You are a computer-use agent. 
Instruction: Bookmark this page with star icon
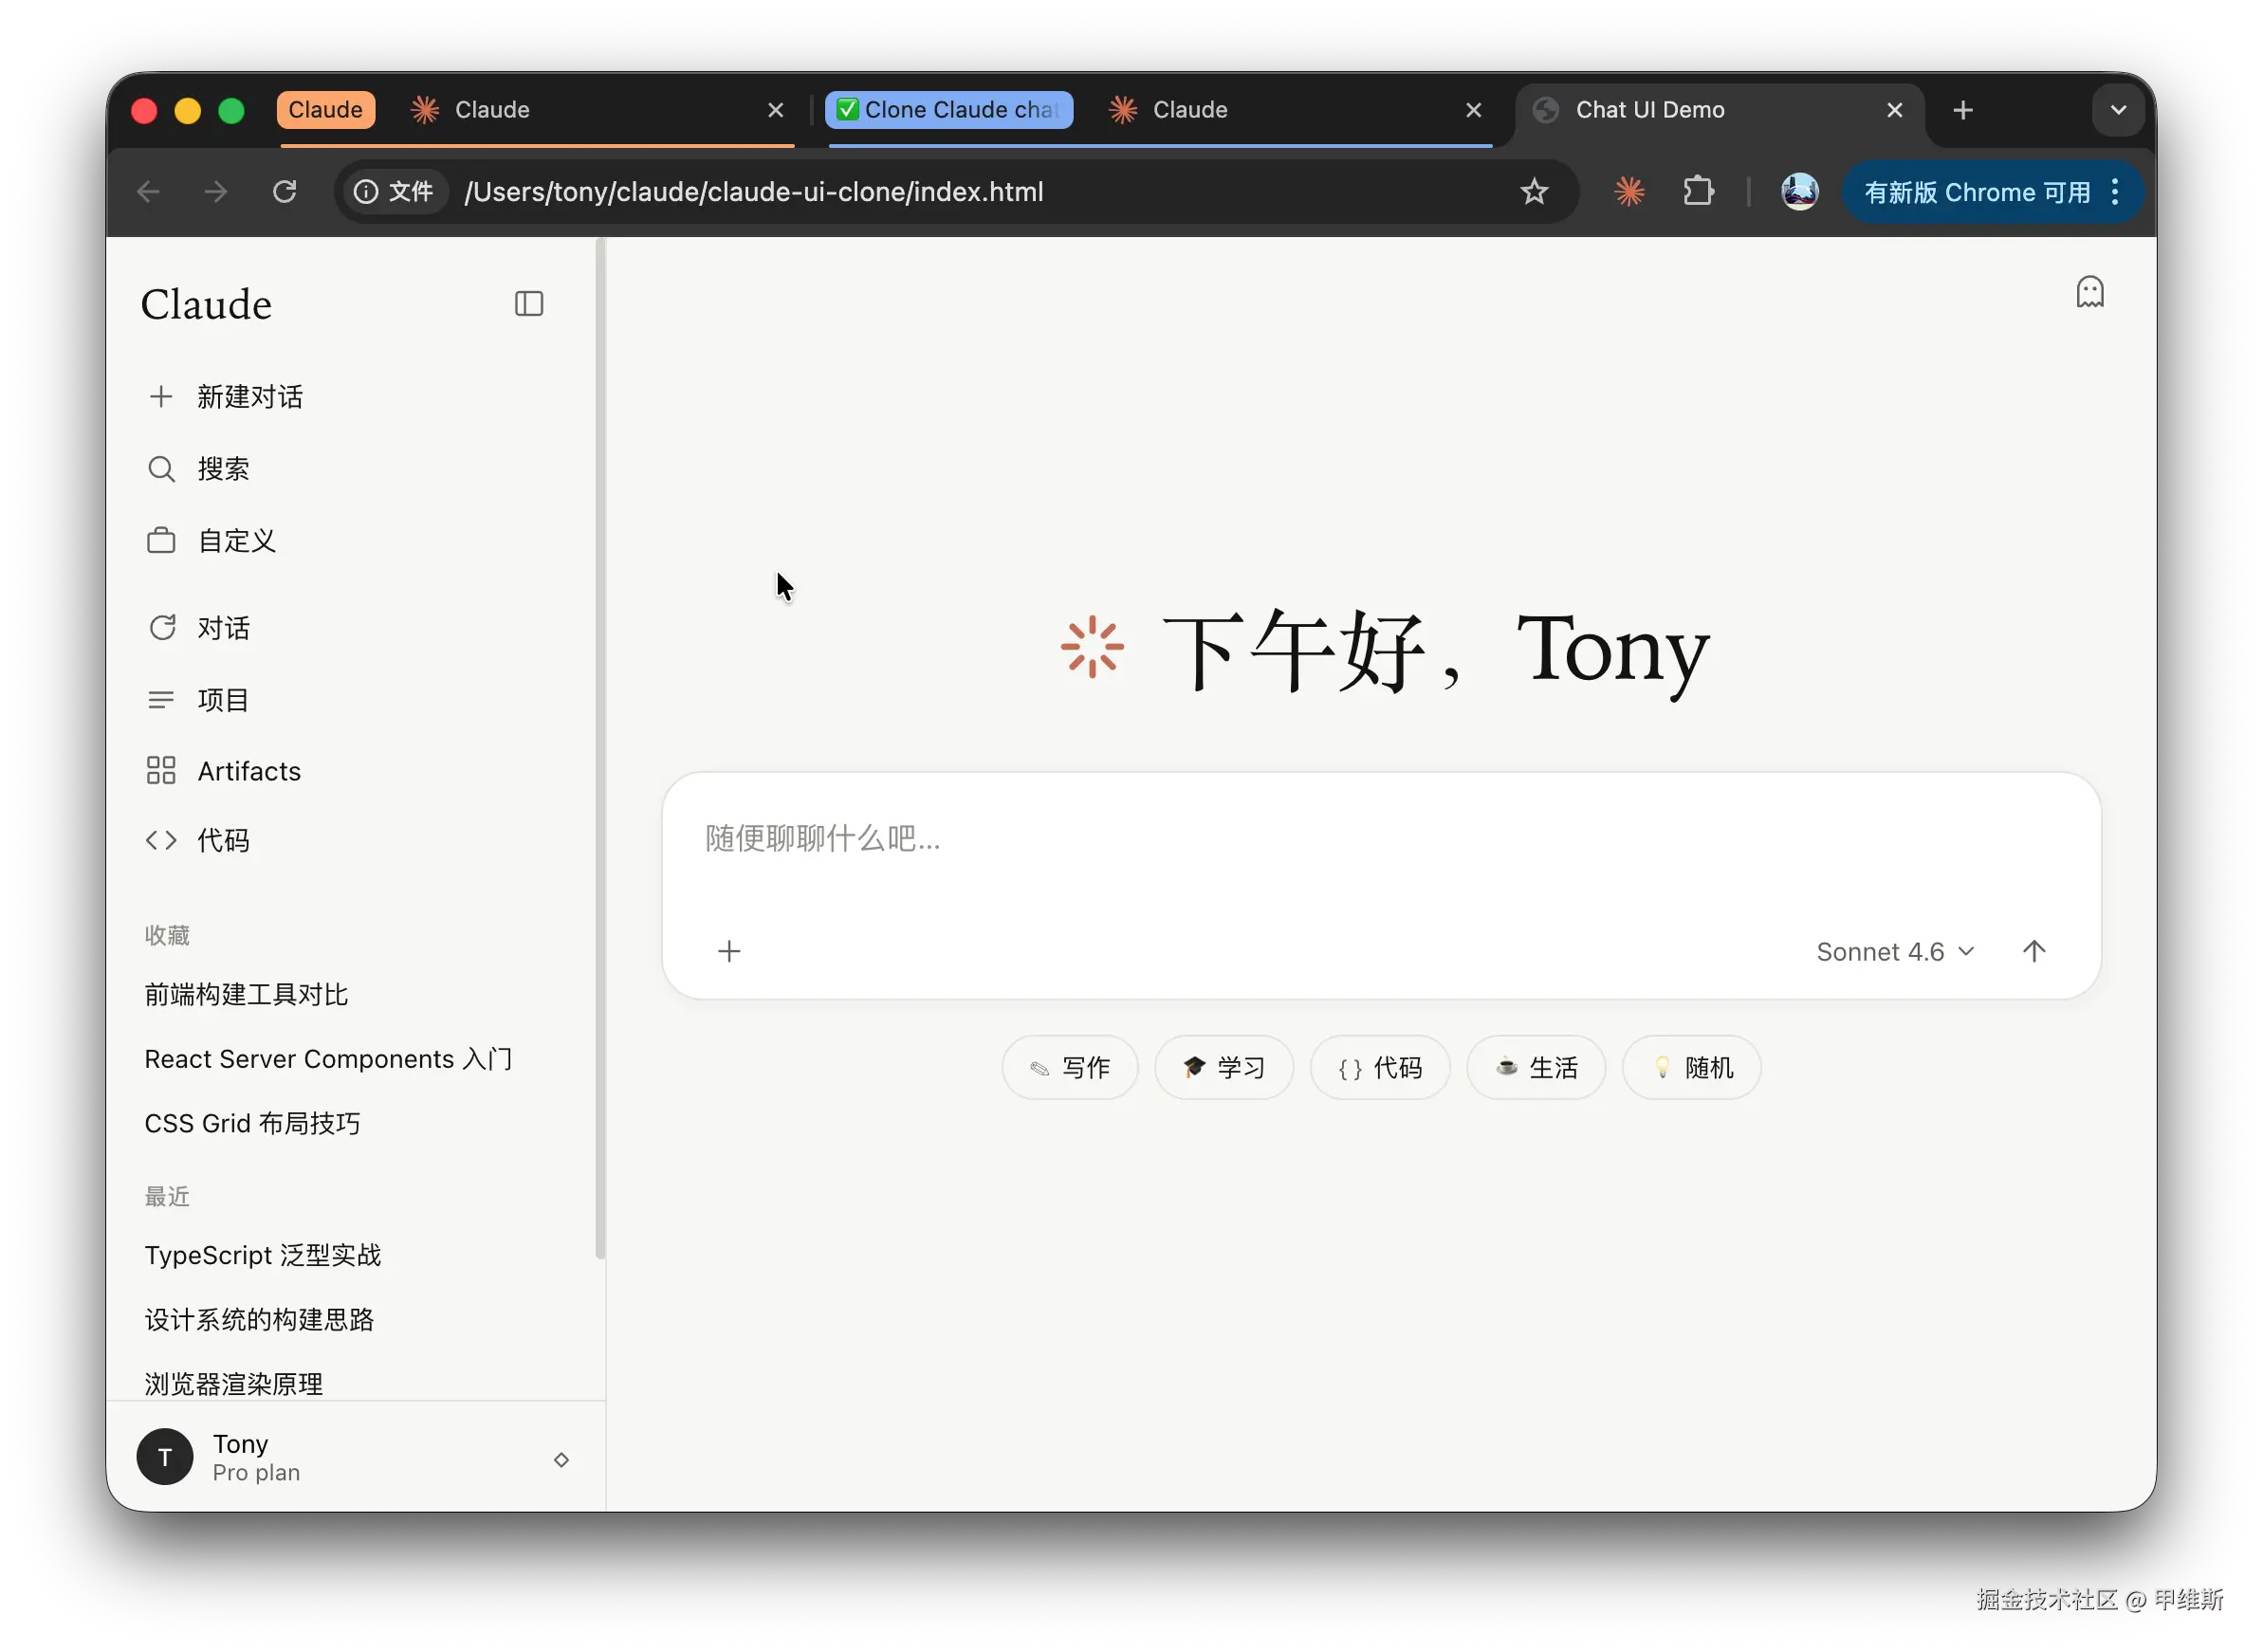pos(1533,191)
